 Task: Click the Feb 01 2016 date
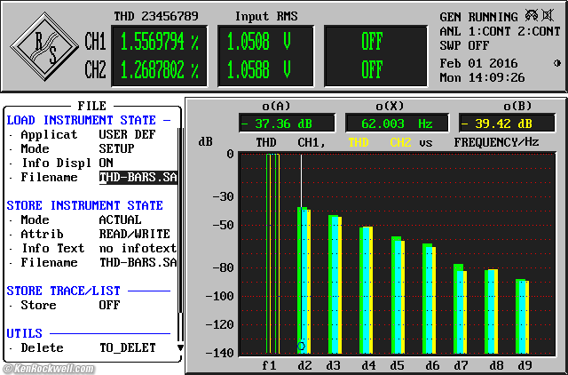(x=478, y=63)
